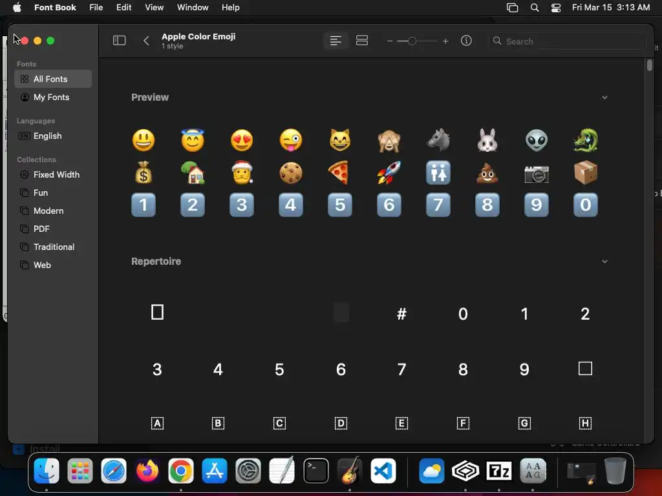Open System Settings from the Dock
This screenshot has width=662, height=496.
(248, 471)
